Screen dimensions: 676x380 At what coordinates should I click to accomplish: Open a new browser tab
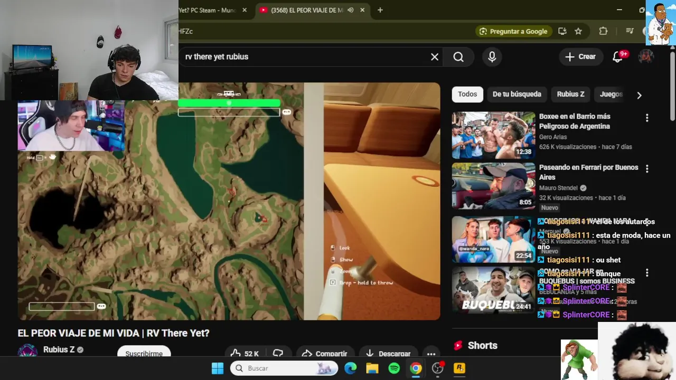point(380,10)
